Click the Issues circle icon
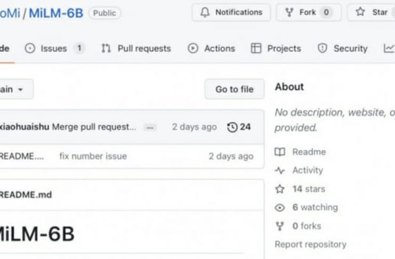Viewport: 395px width, 259px height. tap(30, 48)
